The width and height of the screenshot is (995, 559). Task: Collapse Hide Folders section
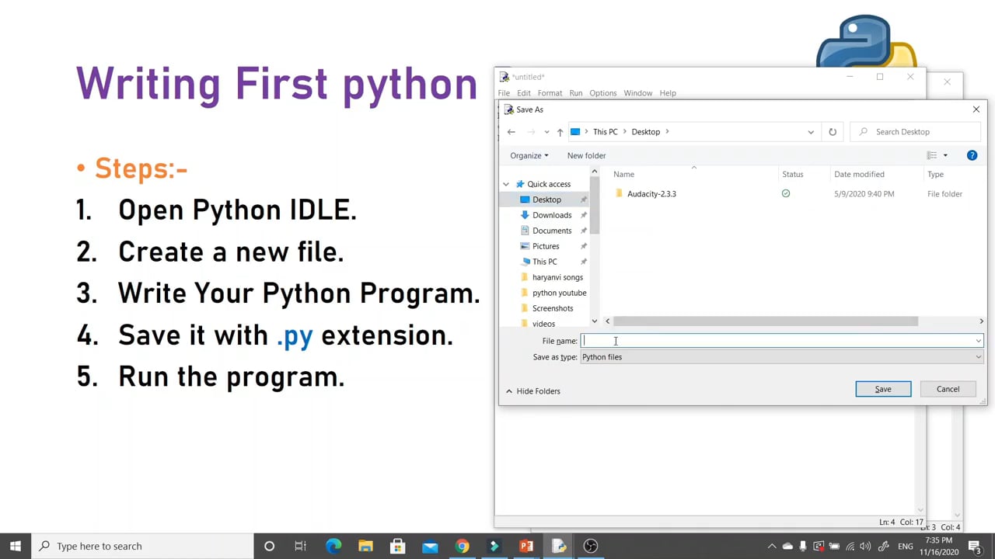click(x=533, y=391)
